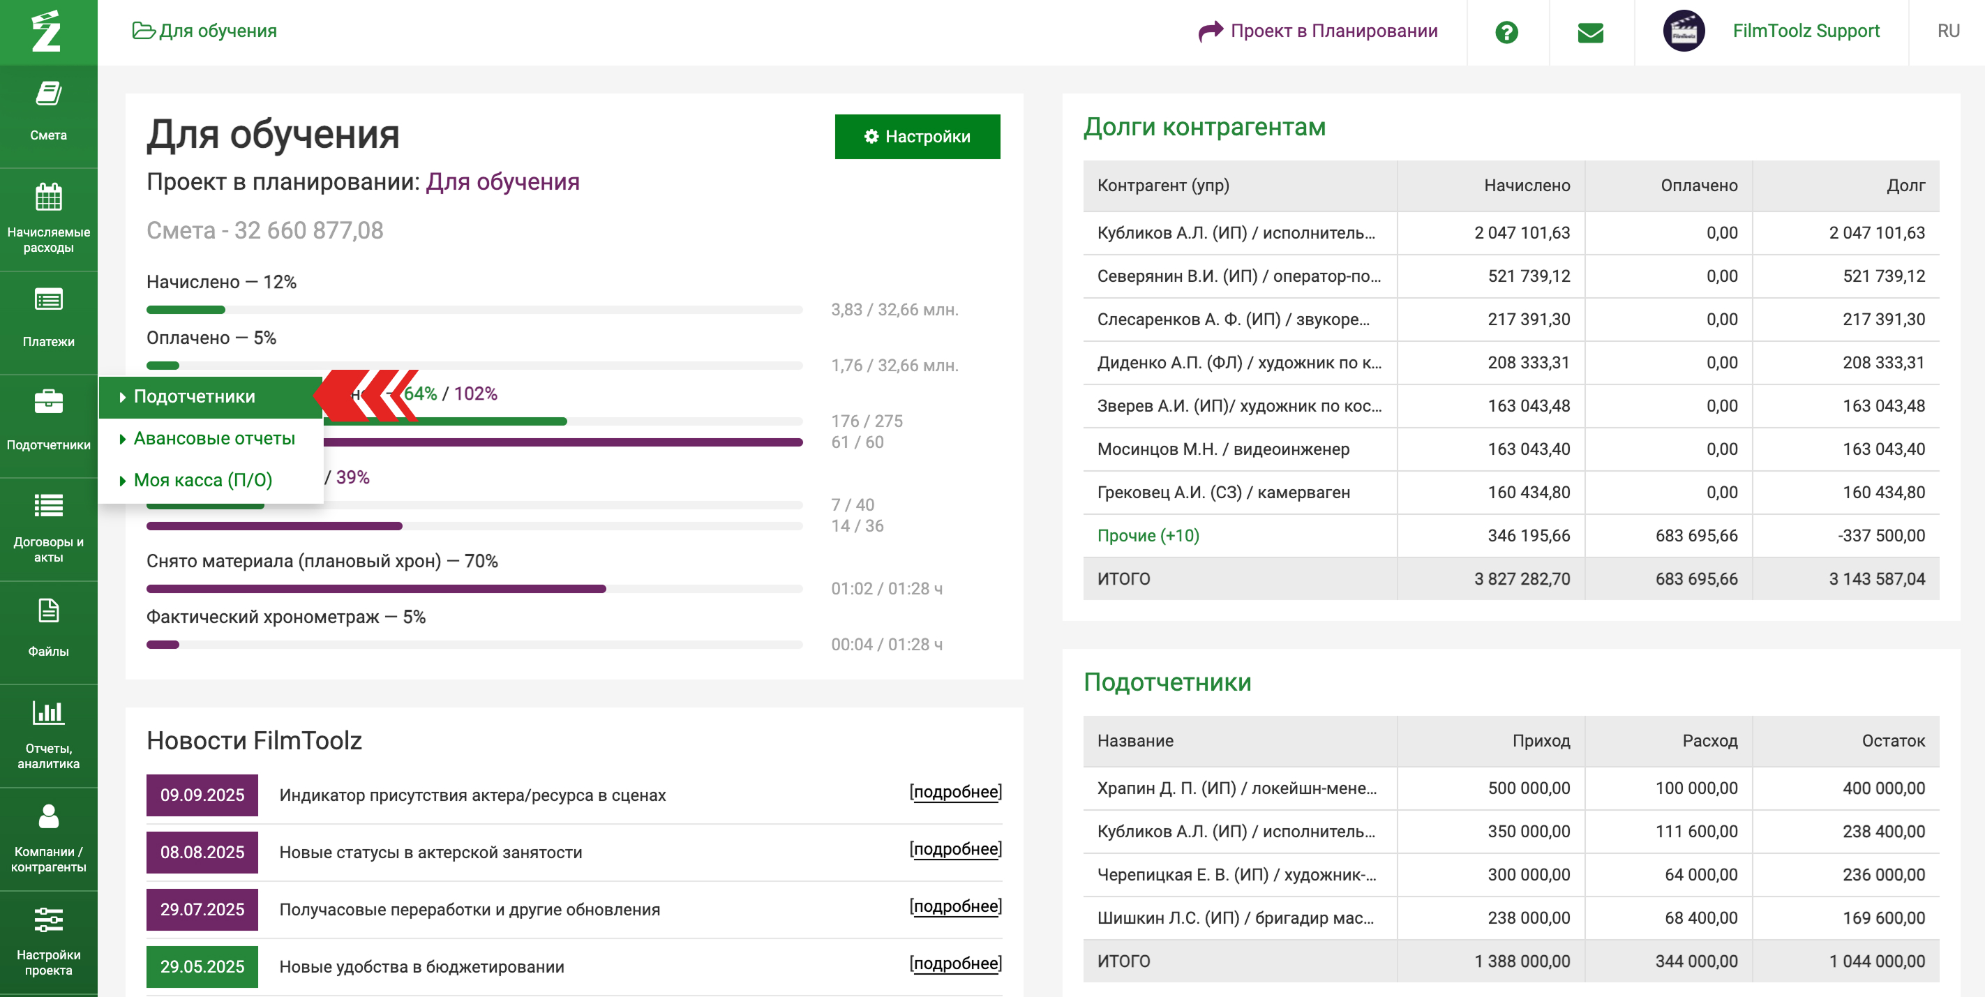
Task: Select Авансовые отчеты menu item
Action: point(214,438)
